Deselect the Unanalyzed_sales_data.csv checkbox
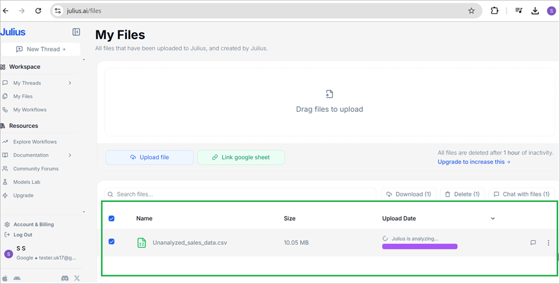This screenshot has width=560, height=284. (112, 242)
